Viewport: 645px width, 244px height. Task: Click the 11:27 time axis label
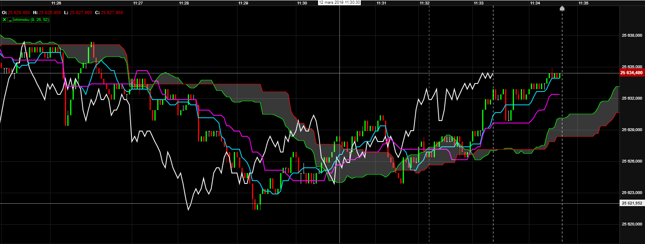click(138, 3)
